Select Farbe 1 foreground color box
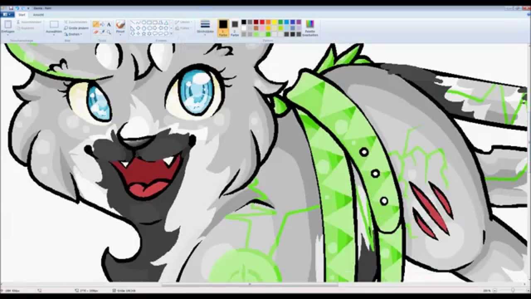This screenshot has height=299, width=531. [223, 28]
